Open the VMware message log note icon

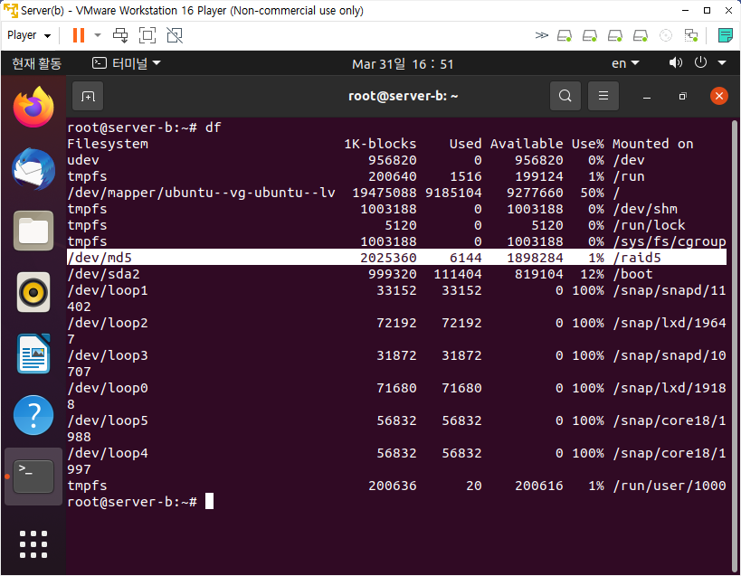coord(725,35)
